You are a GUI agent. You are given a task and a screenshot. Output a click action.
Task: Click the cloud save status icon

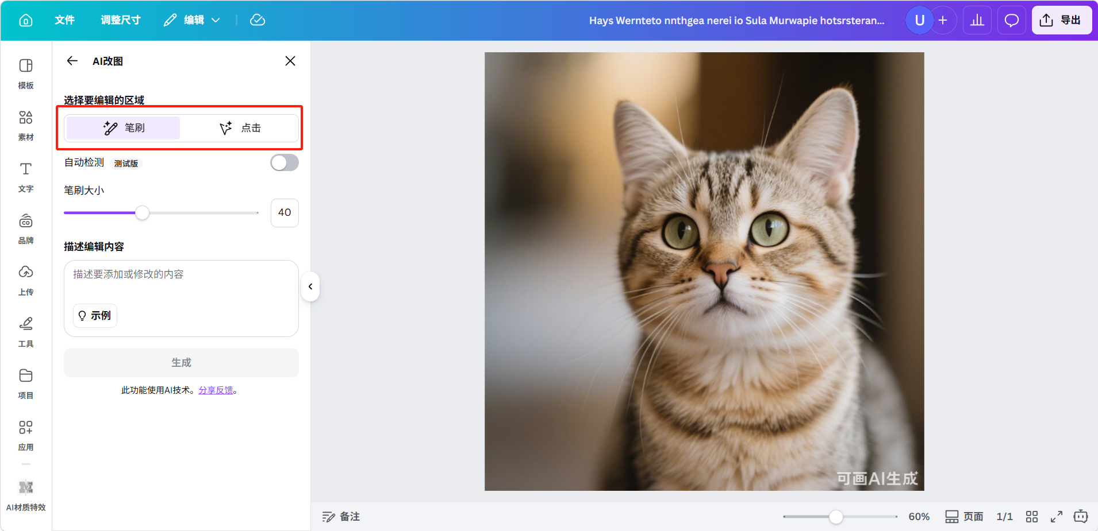click(x=258, y=20)
